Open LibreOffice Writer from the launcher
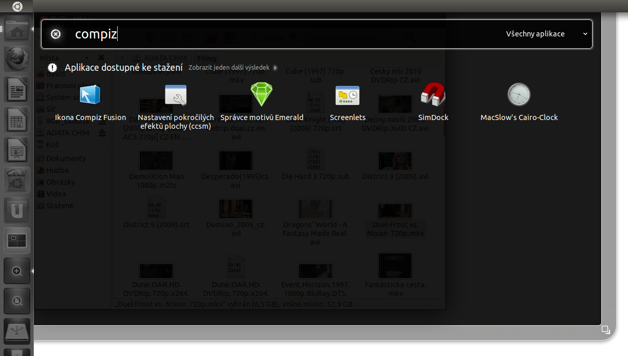Viewport: 628px width, 356px height. click(17, 90)
